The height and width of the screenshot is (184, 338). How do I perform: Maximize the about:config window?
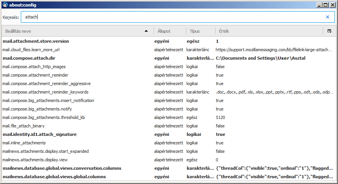326,5
